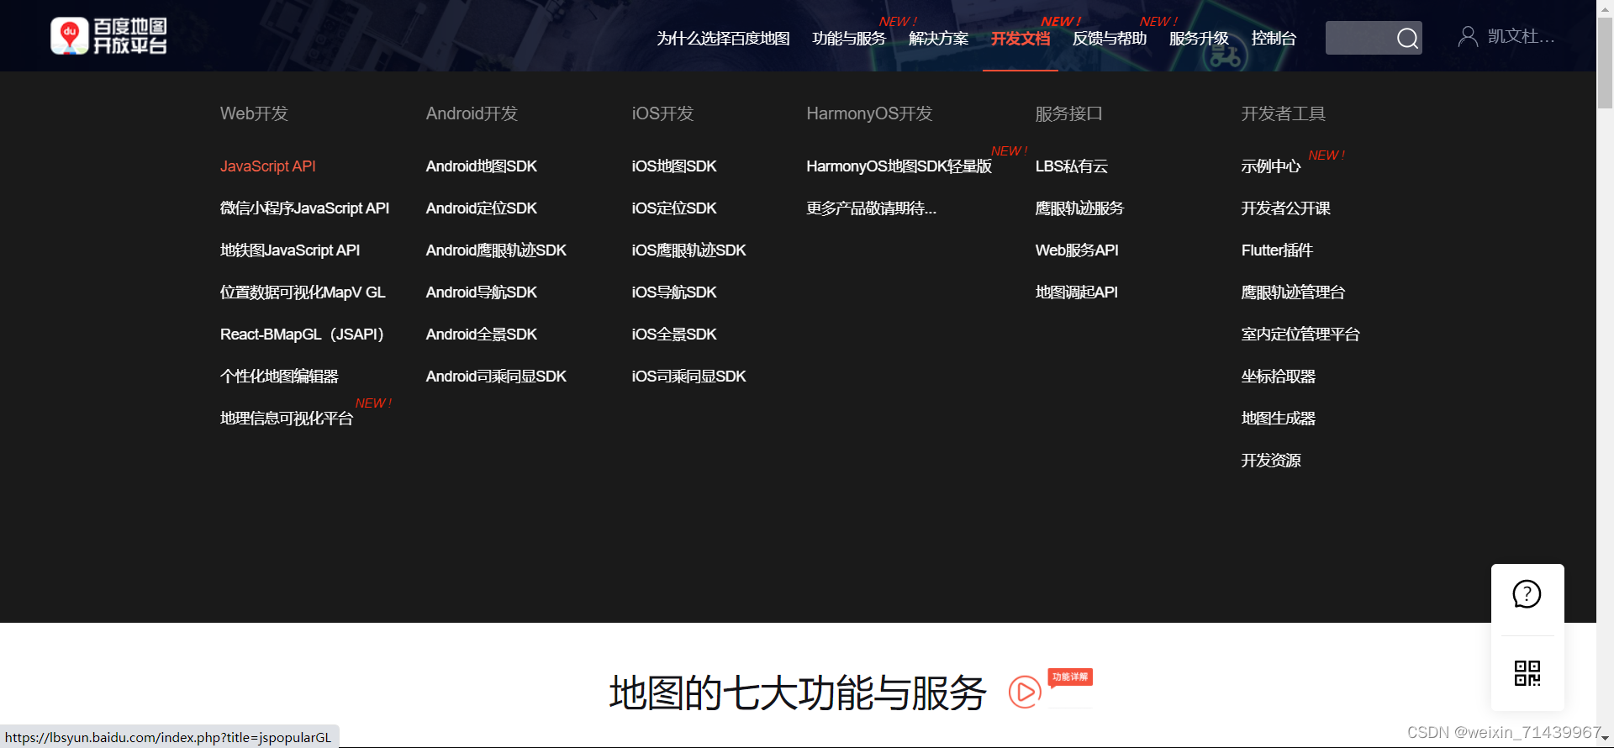Open 鹰眼轨迹服务 link

[1079, 208]
